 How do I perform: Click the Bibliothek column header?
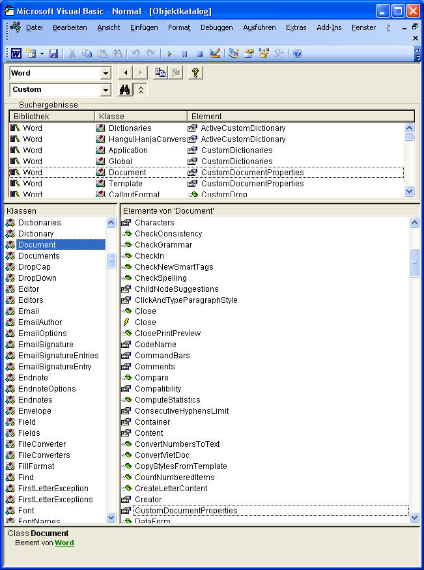coord(52,117)
